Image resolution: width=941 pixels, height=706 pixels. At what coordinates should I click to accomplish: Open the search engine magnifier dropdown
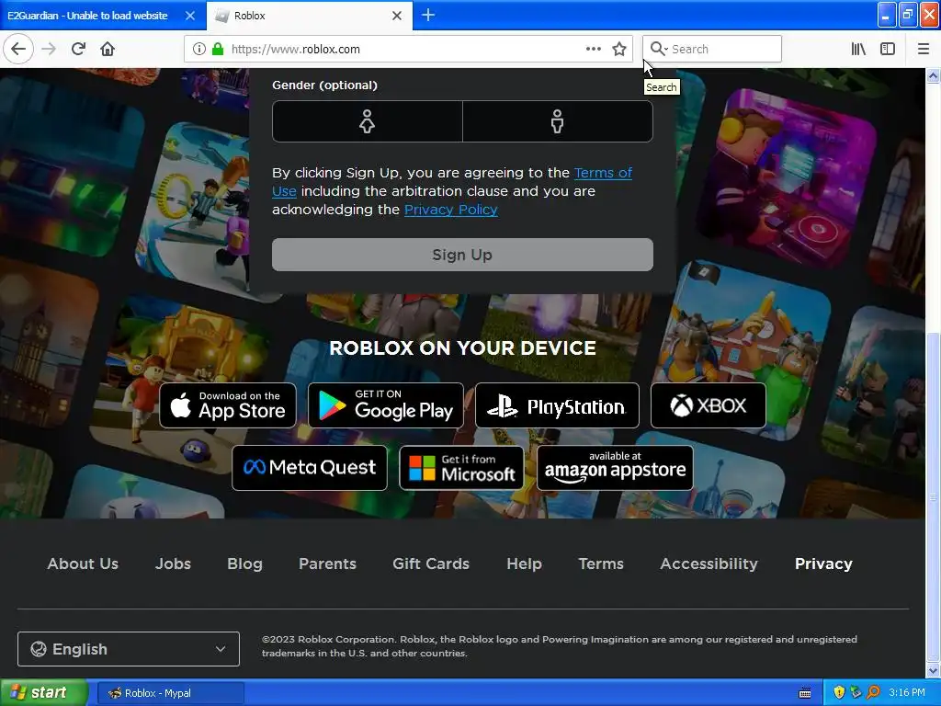point(659,50)
